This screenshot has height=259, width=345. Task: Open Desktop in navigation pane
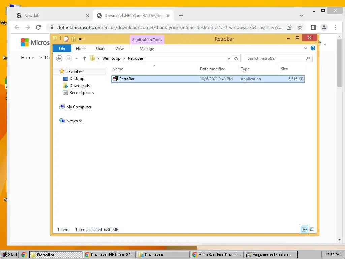pos(77,78)
